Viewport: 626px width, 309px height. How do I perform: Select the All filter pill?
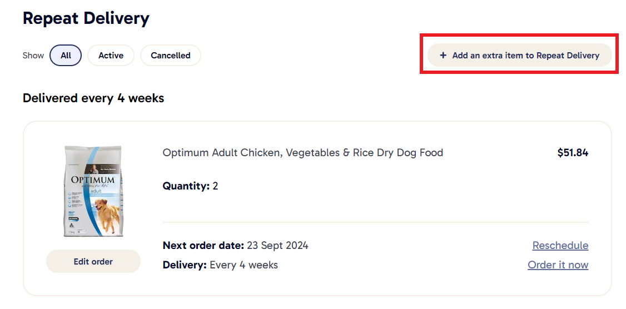click(66, 56)
